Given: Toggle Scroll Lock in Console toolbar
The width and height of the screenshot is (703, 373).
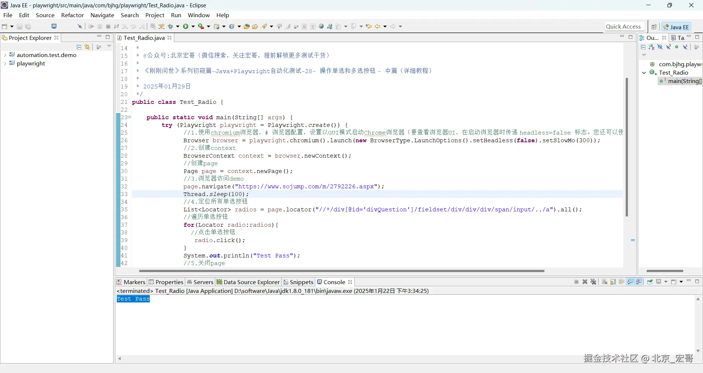Looking at the screenshot, I should (613, 282).
